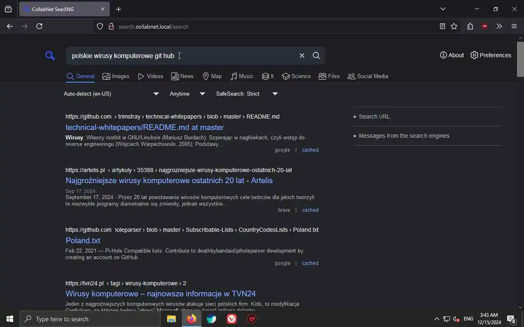Open the recent browsing icon left of the tabs
The height and width of the screenshot is (327, 524).
pos(8,9)
